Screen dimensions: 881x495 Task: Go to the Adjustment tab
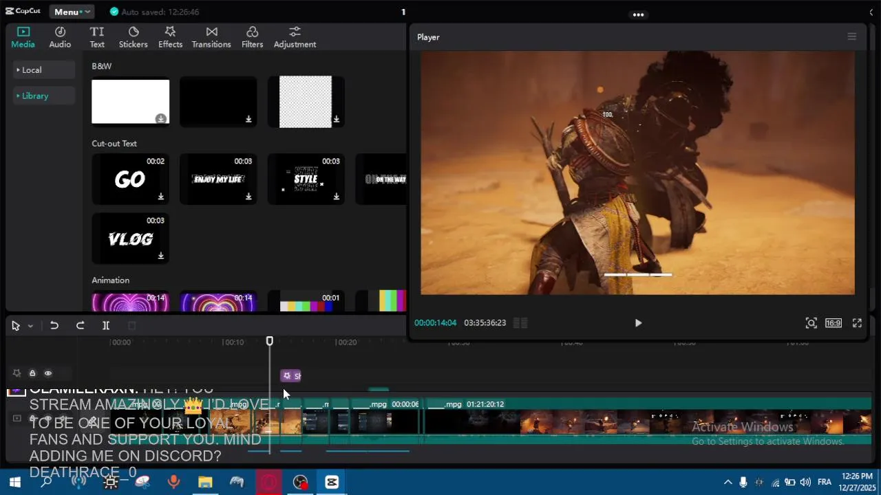pyautogui.click(x=295, y=37)
